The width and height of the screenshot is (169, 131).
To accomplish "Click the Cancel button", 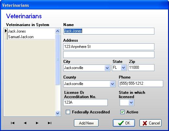I will click(x=151, y=123).
